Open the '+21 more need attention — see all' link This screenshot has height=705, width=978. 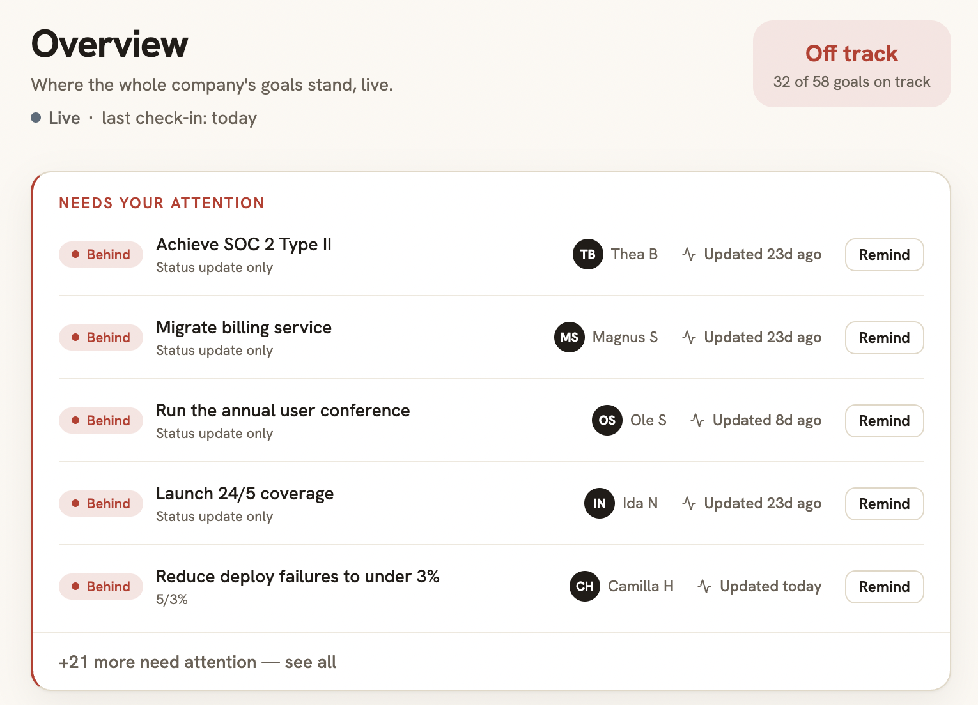pos(198,662)
